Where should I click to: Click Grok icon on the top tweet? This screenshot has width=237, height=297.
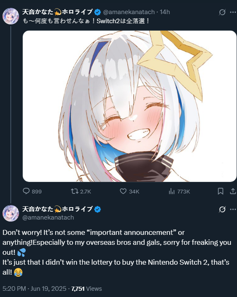click(222, 12)
